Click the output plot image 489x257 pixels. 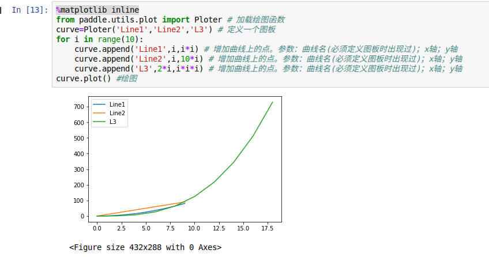pos(177,164)
